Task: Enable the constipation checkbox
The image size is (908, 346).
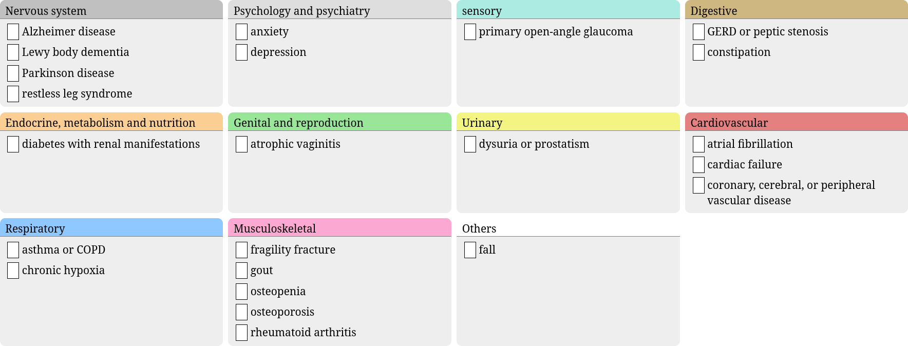Action: point(698,52)
